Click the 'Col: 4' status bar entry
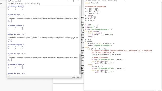 (79, 77)
